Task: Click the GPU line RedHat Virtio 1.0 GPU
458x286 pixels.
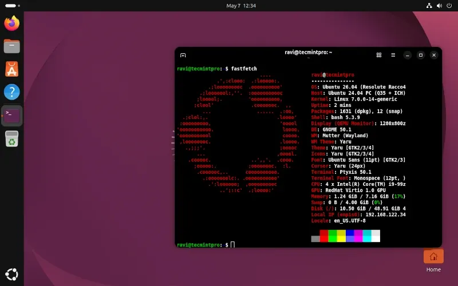Action: (349, 190)
